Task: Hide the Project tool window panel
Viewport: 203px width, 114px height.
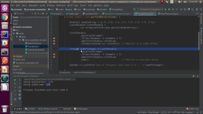Action: [x=47, y=14]
